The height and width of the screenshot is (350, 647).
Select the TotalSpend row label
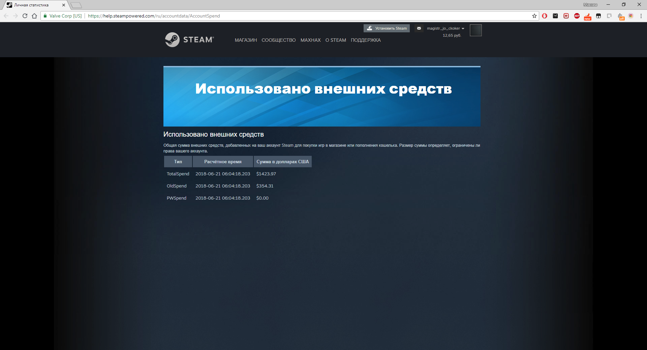pos(178,174)
